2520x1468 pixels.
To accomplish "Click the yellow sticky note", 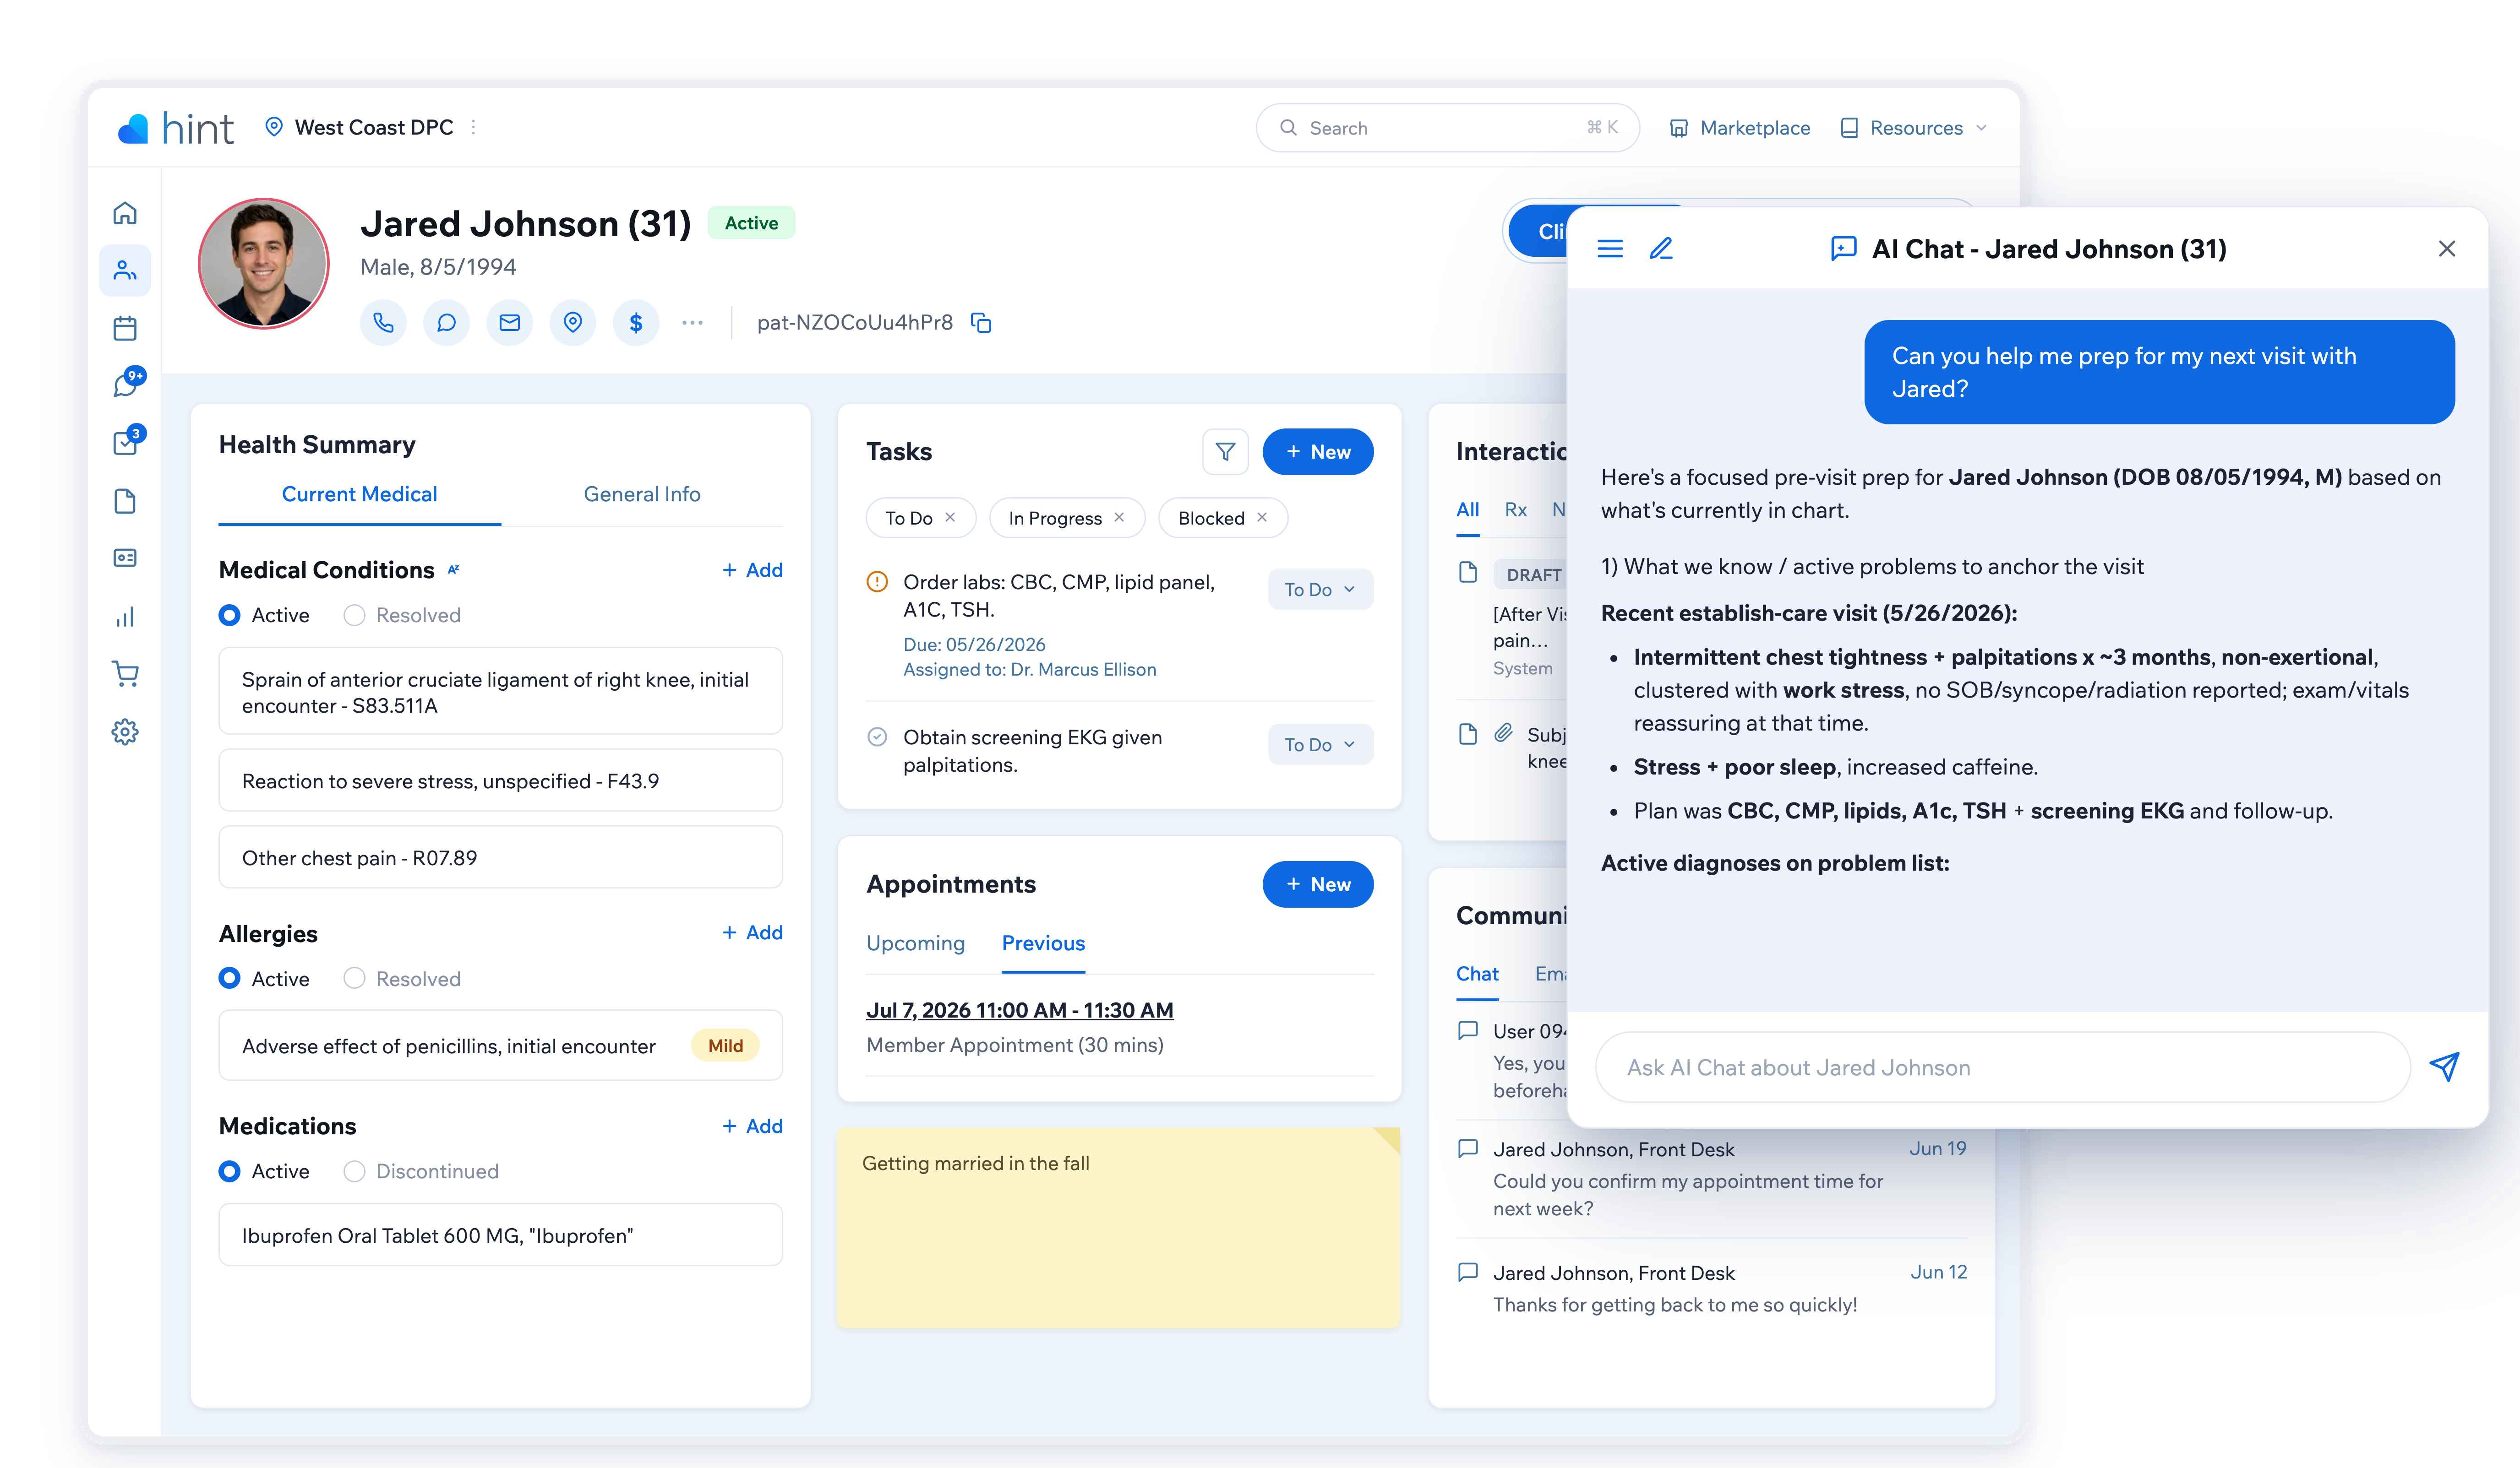I will [x=1118, y=1227].
